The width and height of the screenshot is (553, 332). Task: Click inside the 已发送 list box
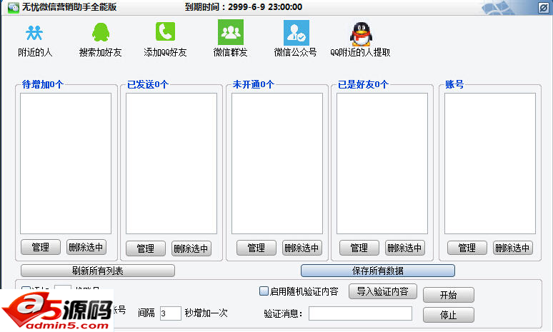(x=171, y=164)
